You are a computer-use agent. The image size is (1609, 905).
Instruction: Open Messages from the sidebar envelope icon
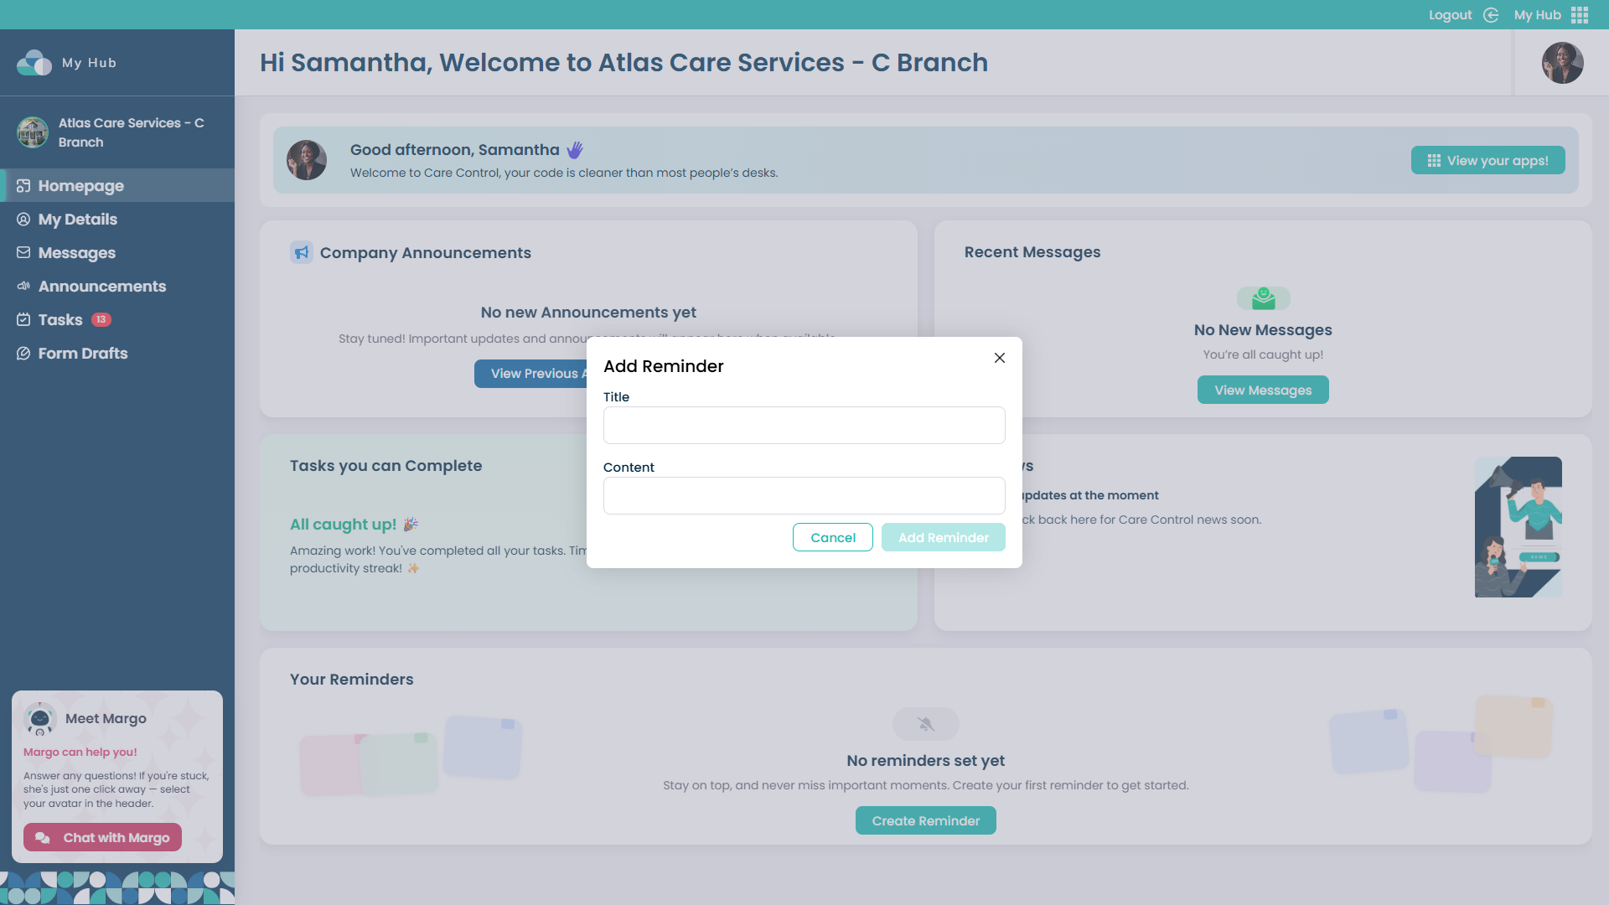(x=23, y=252)
